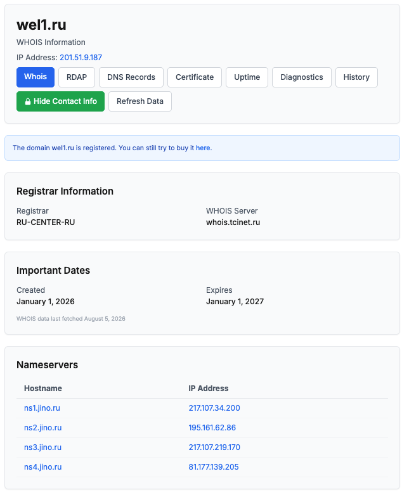Click the Registrar Information heading
The image size is (402, 495).
[x=65, y=191]
